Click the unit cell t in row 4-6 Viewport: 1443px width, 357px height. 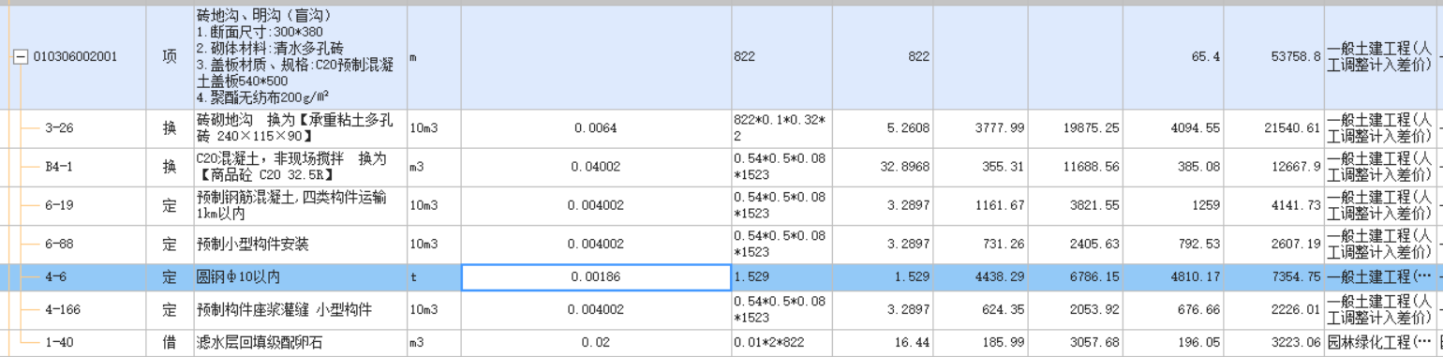(434, 277)
